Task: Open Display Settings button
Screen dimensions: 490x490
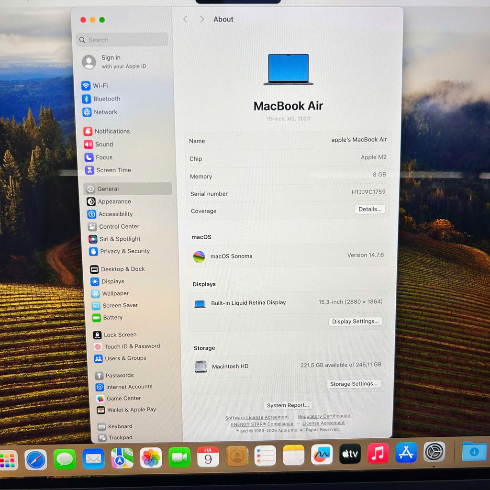Action: point(356,322)
